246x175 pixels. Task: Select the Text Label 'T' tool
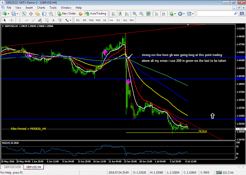(60, 20)
